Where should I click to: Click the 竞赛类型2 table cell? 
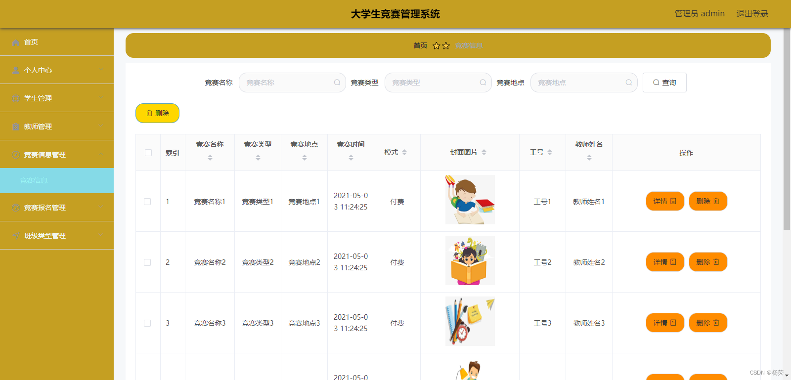258,262
